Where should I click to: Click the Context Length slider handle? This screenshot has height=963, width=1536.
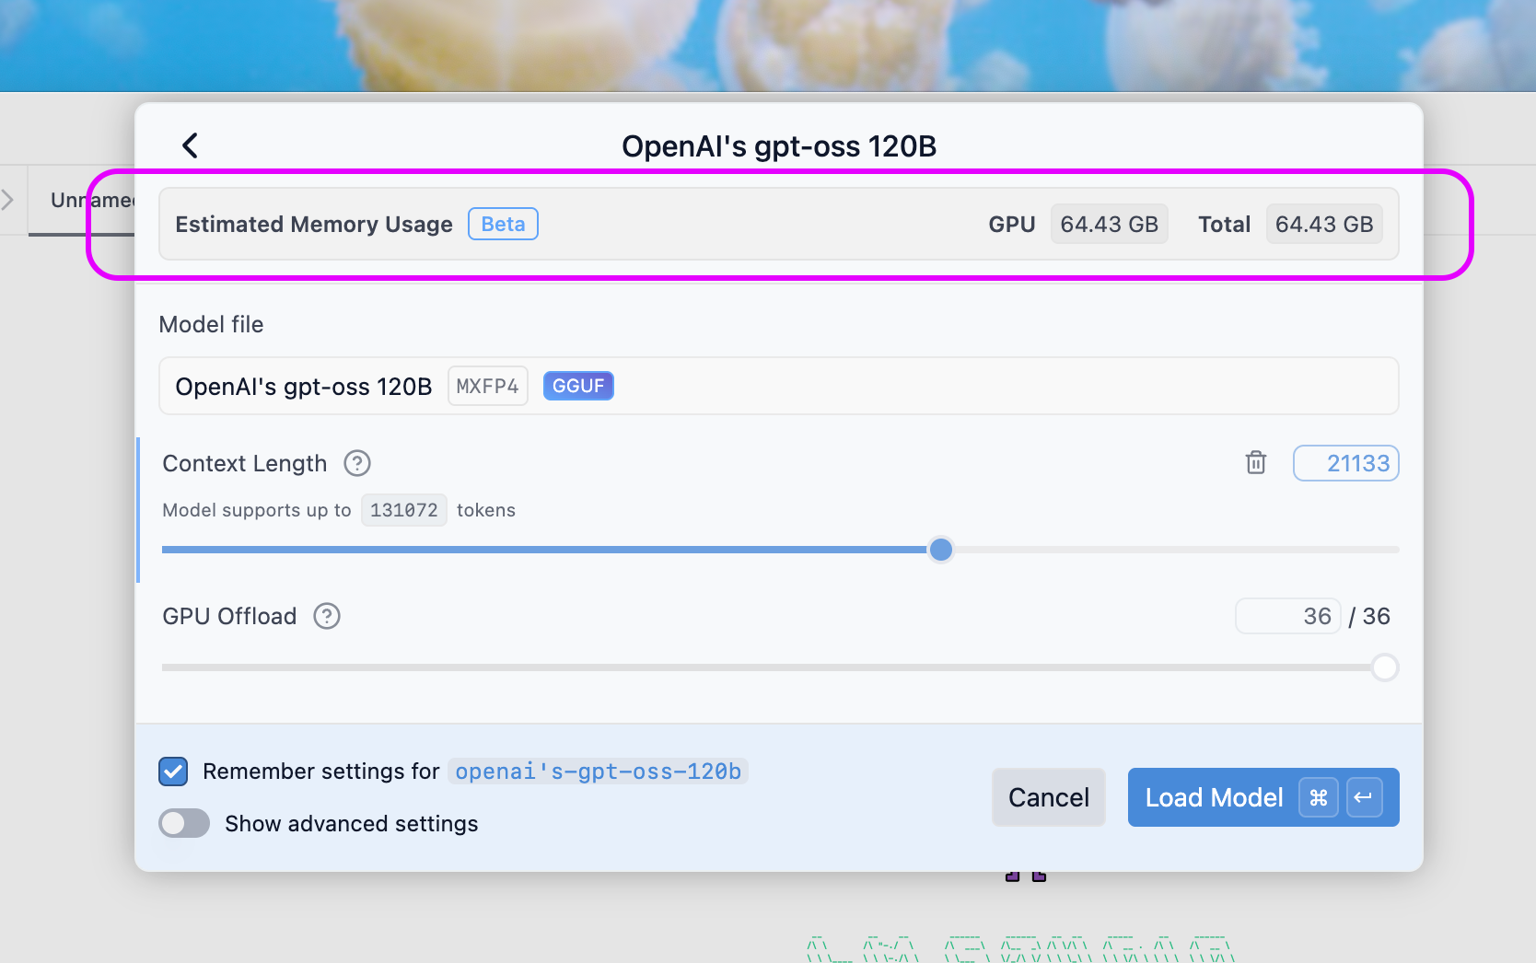tap(940, 550)
